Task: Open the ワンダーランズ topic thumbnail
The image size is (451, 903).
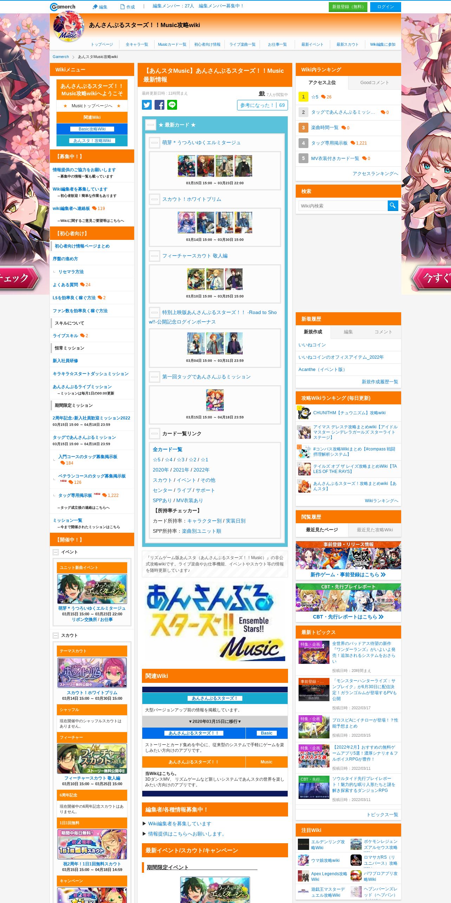Action: [x=314, y=652]
